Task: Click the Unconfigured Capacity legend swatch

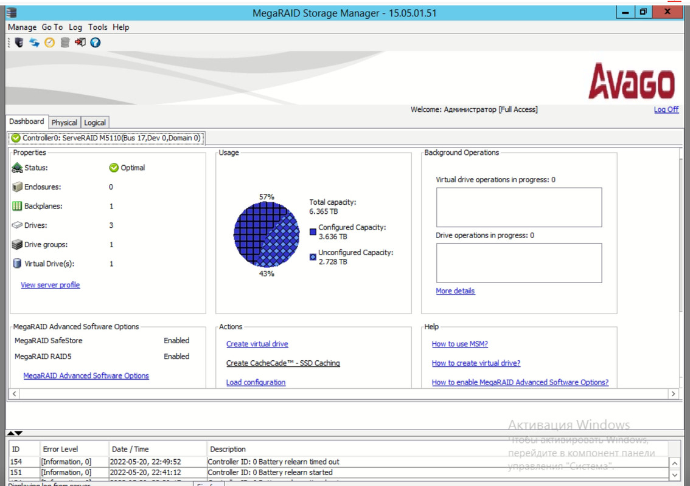Action: pyautogui.click(x=313, y=257)
